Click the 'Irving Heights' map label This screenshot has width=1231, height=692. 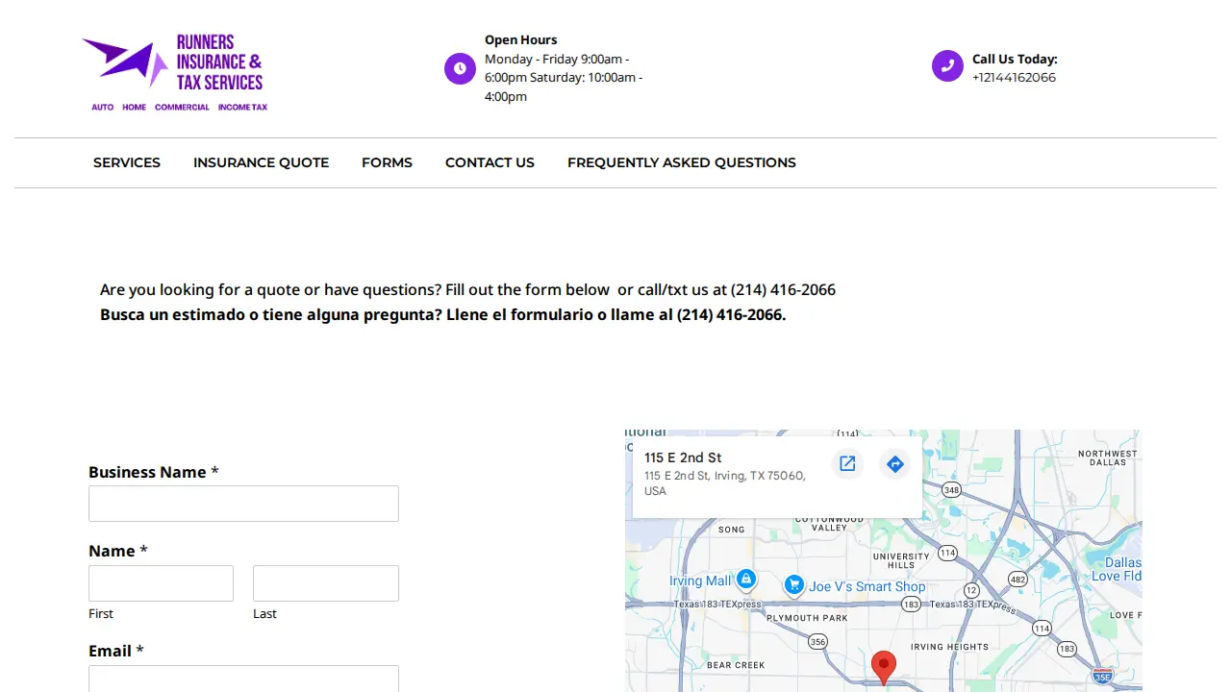click(949, 647)
